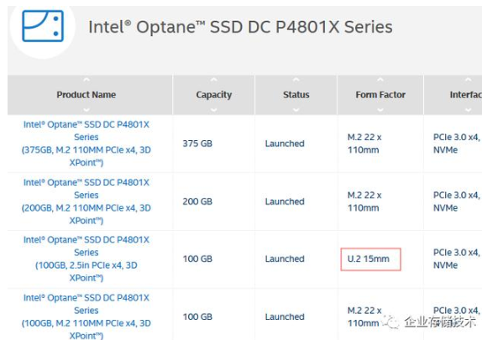Open the 200GB M.2 110MM P4801X link
The image size is (482, 340).
[x=86, y=201]
